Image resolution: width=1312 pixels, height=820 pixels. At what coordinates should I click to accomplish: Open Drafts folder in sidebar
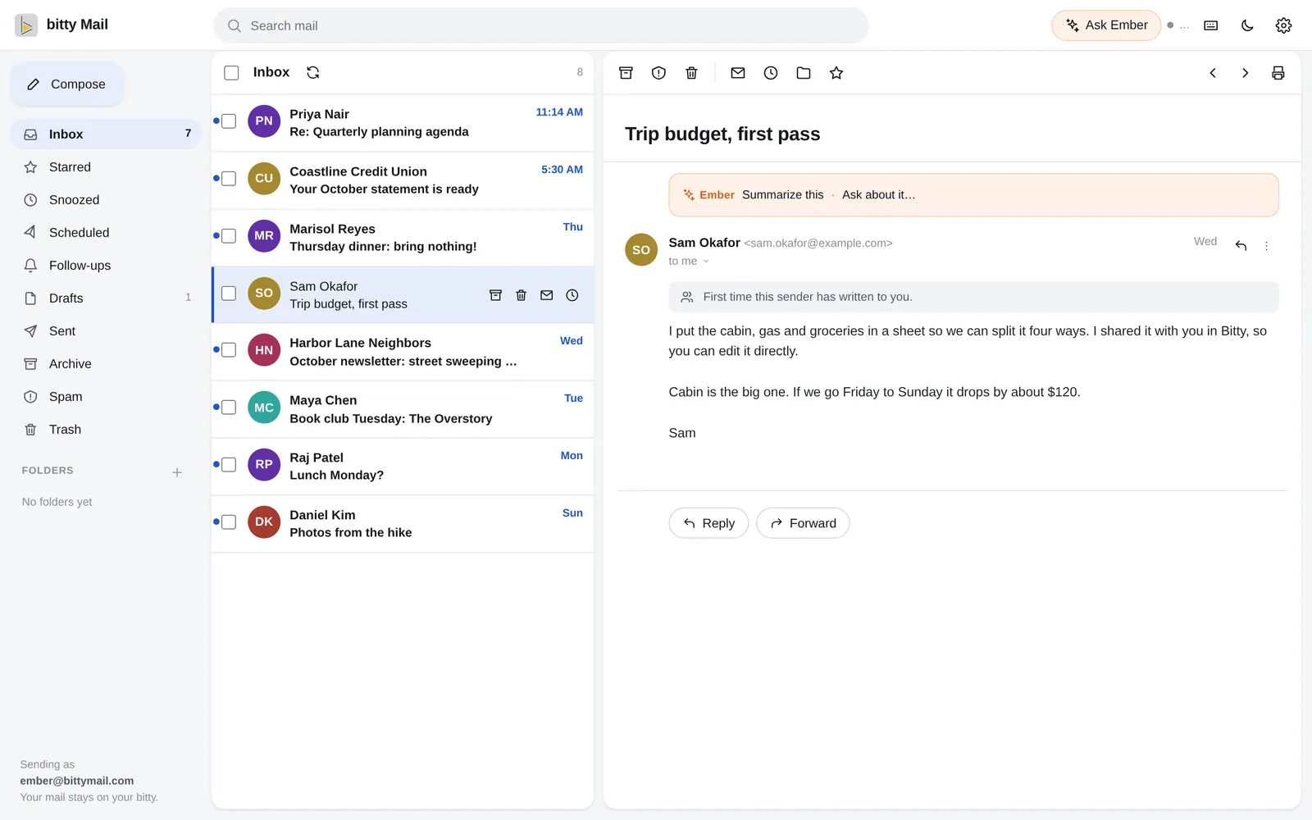[x=106, y=298]
